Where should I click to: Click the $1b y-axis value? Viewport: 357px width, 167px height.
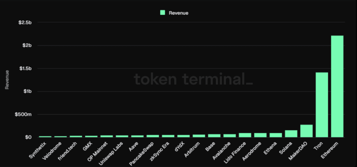pyautogui.click(x=27, y=92)
